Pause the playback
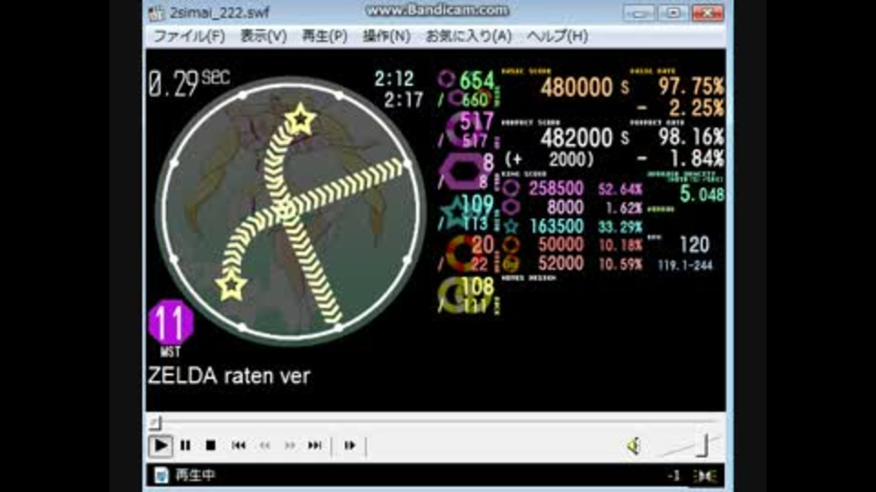The width and height of the screenshot is (876, 492). (x=185, y=446)
